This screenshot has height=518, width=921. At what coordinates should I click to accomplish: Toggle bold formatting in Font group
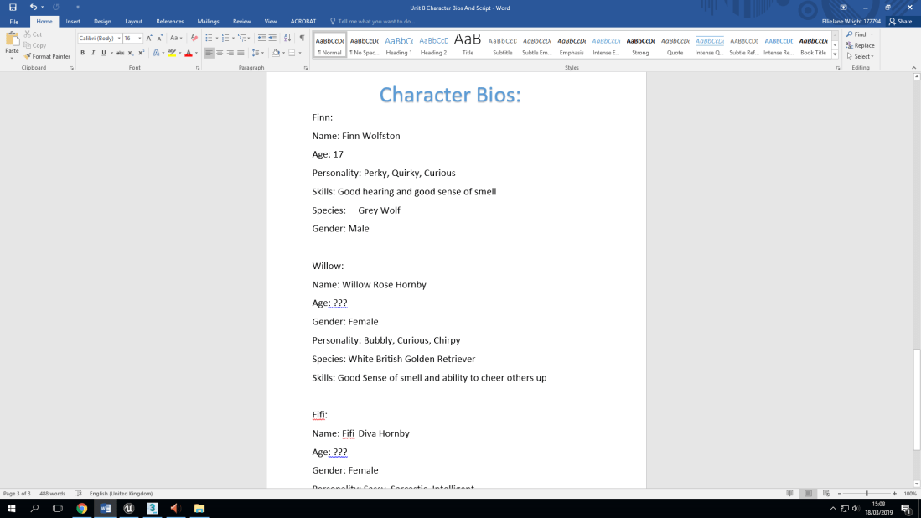point(82,53)
